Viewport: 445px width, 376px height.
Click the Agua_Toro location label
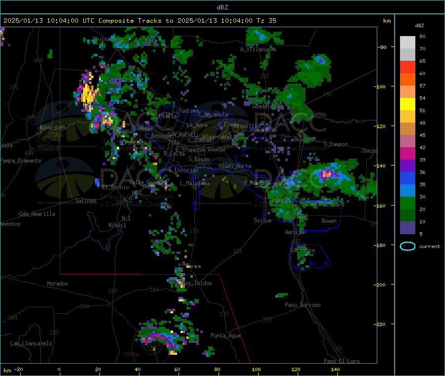click(x=53, y=127)
